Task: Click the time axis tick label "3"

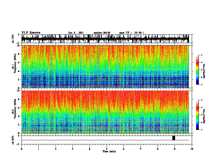Action: [73, 149]
